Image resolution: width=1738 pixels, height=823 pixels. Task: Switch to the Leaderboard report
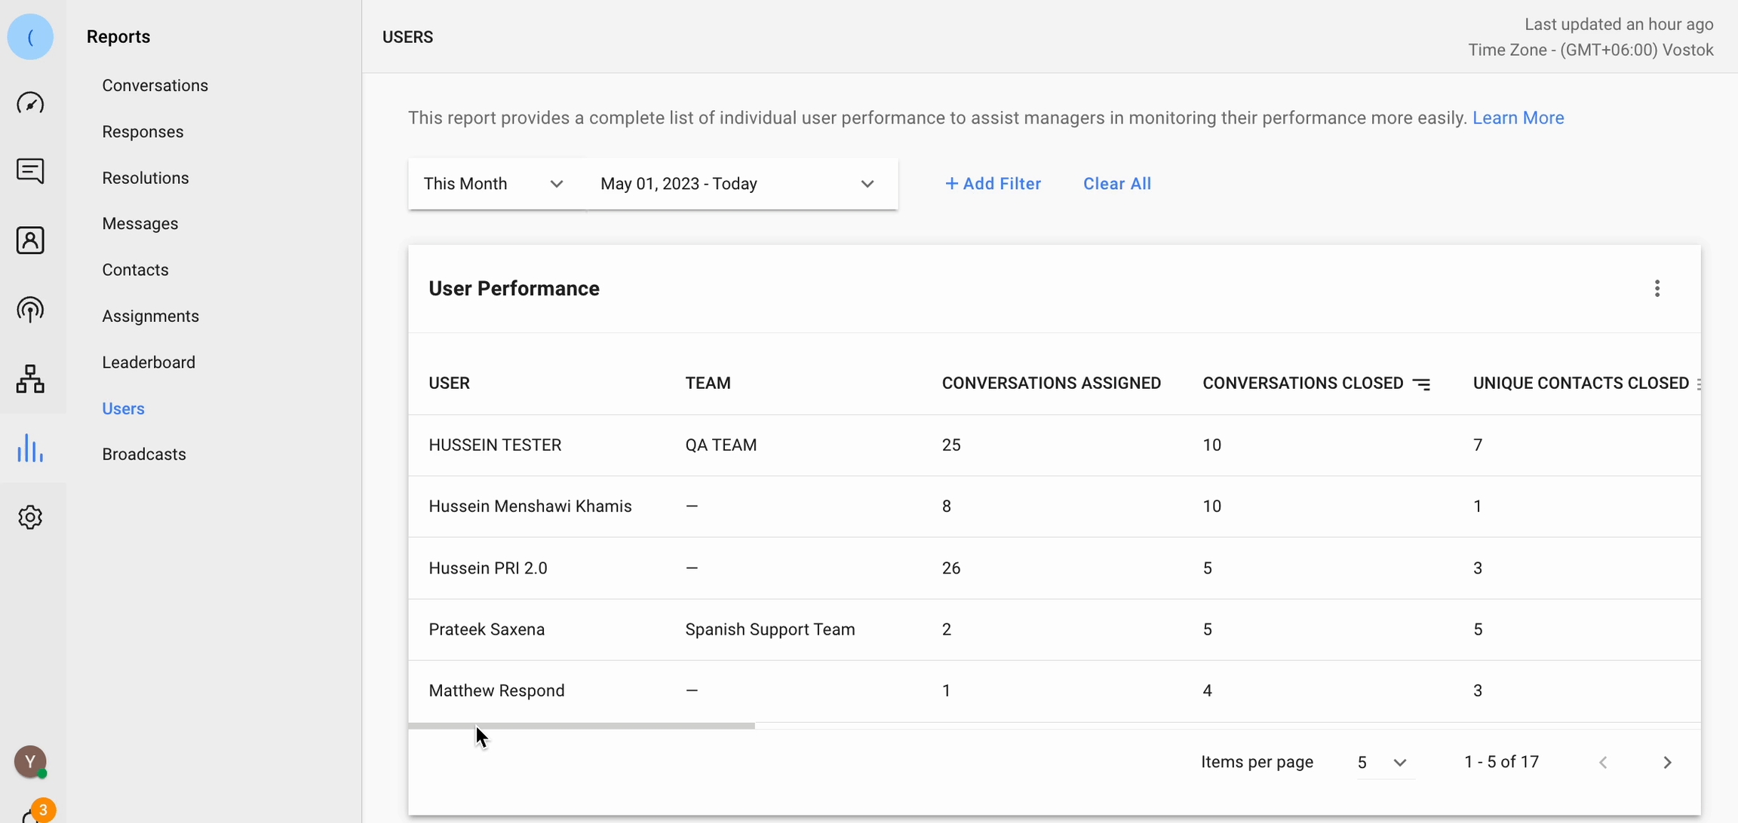148,362
